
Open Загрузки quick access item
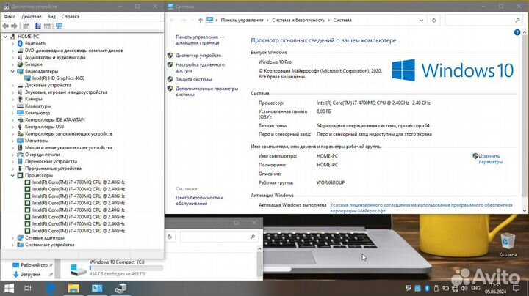30,275
